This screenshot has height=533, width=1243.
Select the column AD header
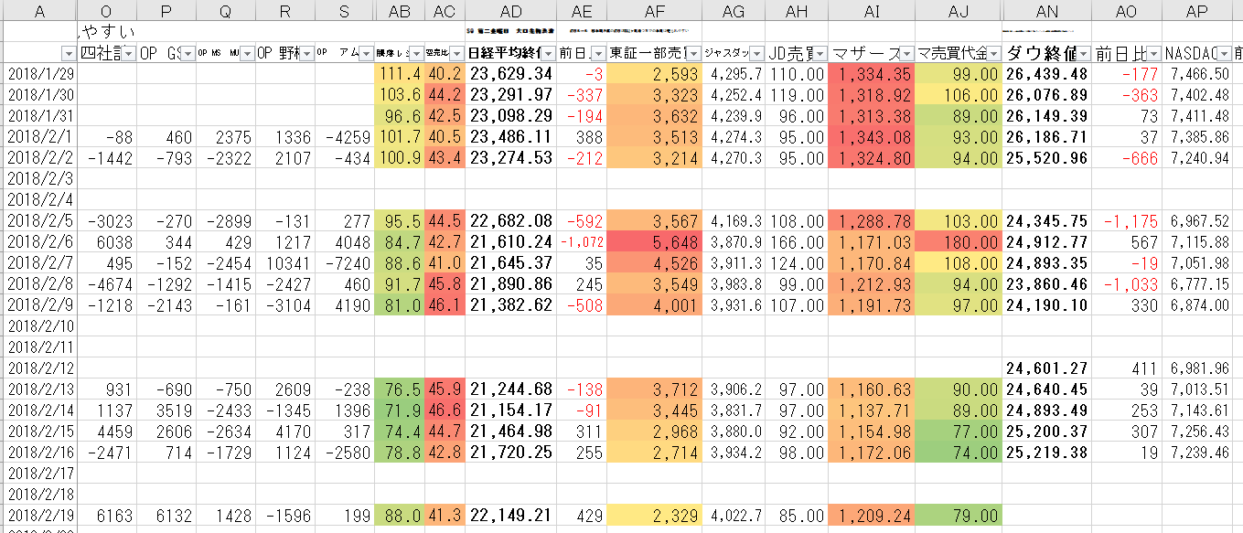(511, 11)
